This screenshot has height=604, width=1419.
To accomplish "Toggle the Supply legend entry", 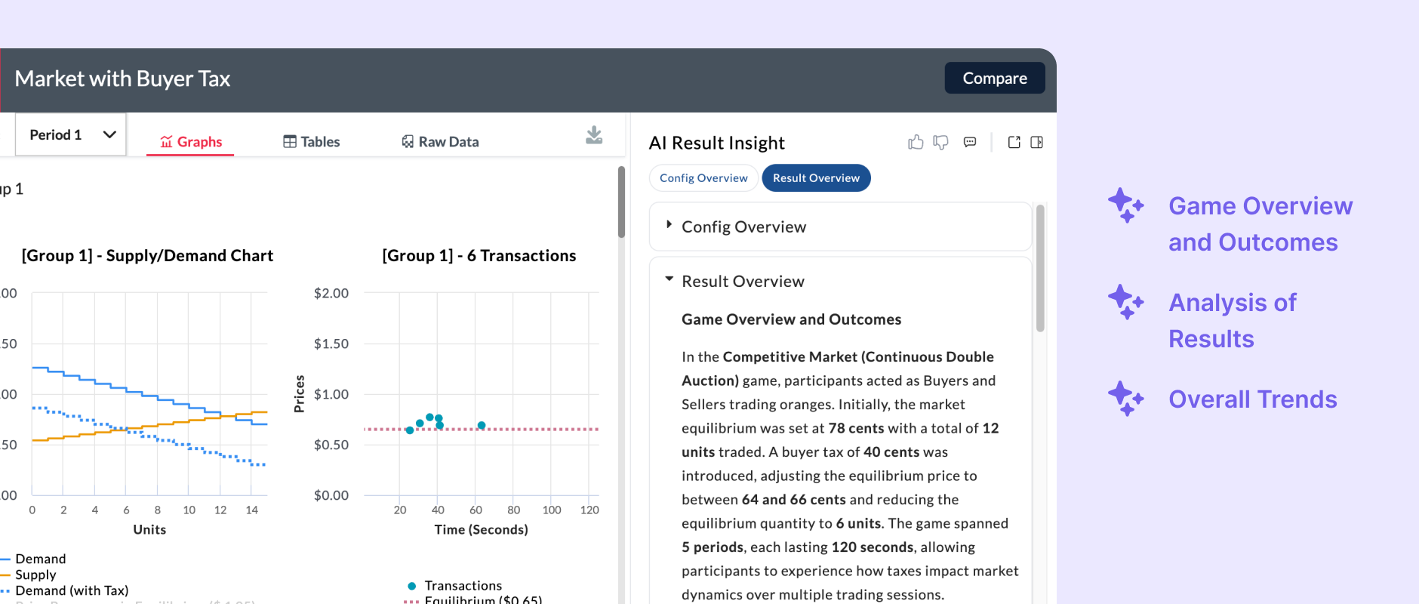I will (28, 575).
